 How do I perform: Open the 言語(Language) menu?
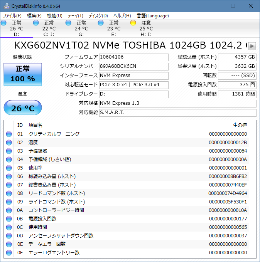153,16
